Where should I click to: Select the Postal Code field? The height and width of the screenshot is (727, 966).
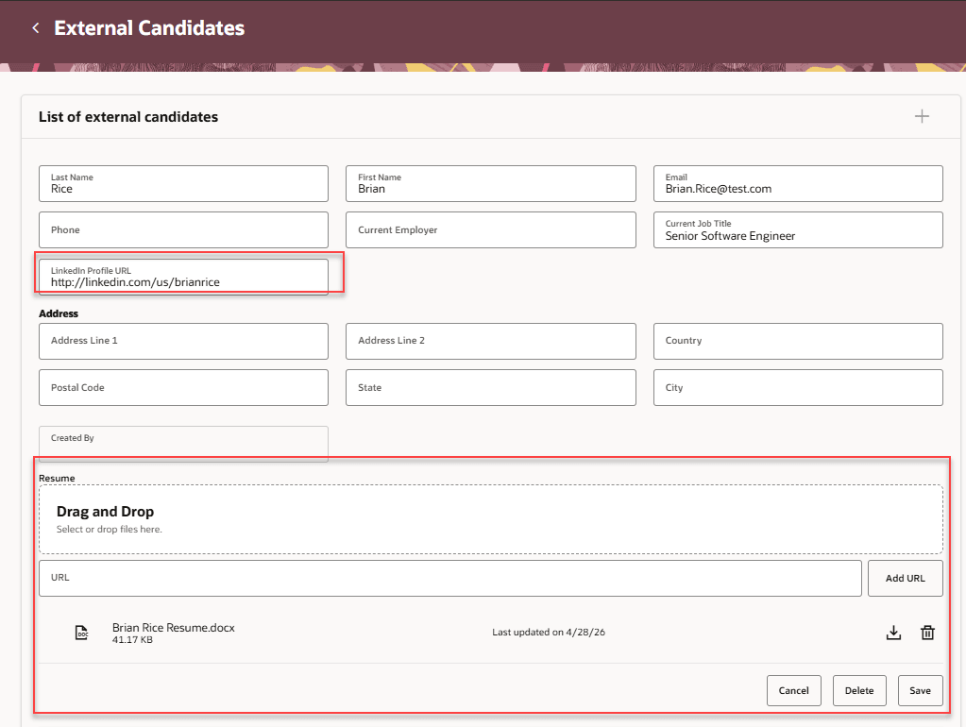pos(183,387)
